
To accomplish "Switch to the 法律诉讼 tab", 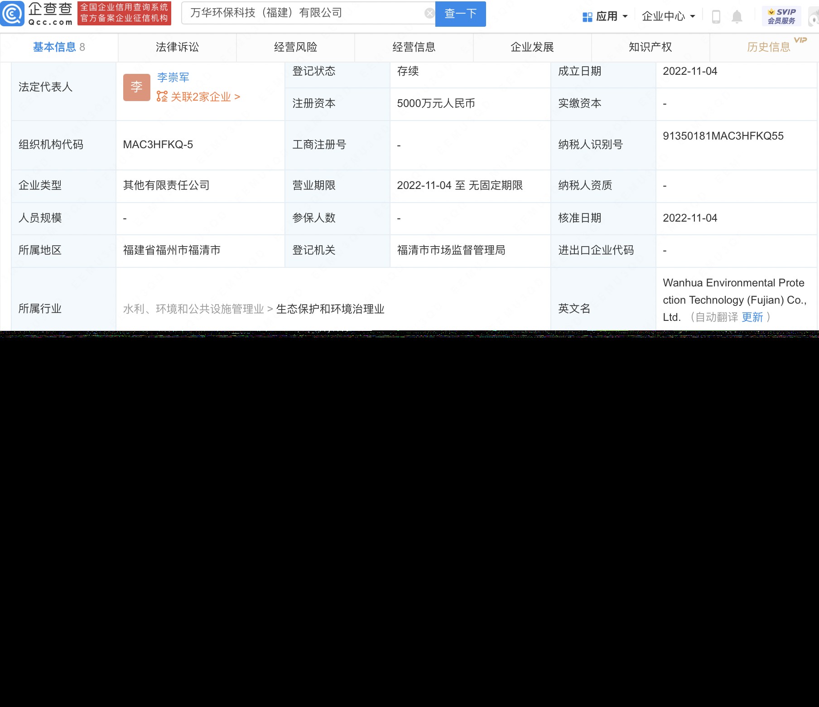I will click(x=177, y=47).
